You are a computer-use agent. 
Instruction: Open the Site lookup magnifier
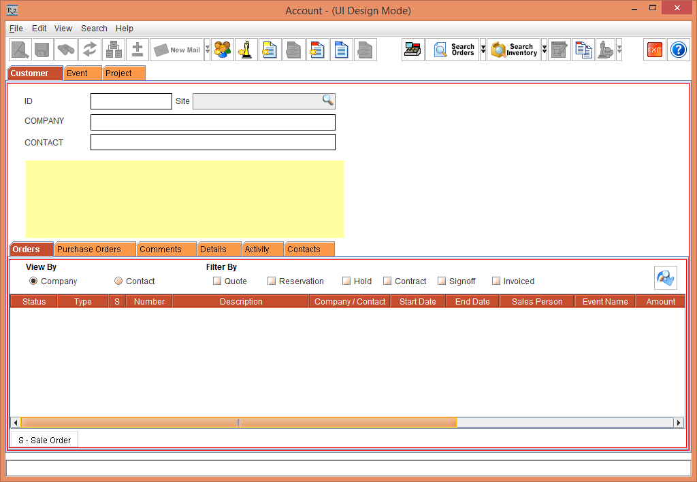(328, 101)
